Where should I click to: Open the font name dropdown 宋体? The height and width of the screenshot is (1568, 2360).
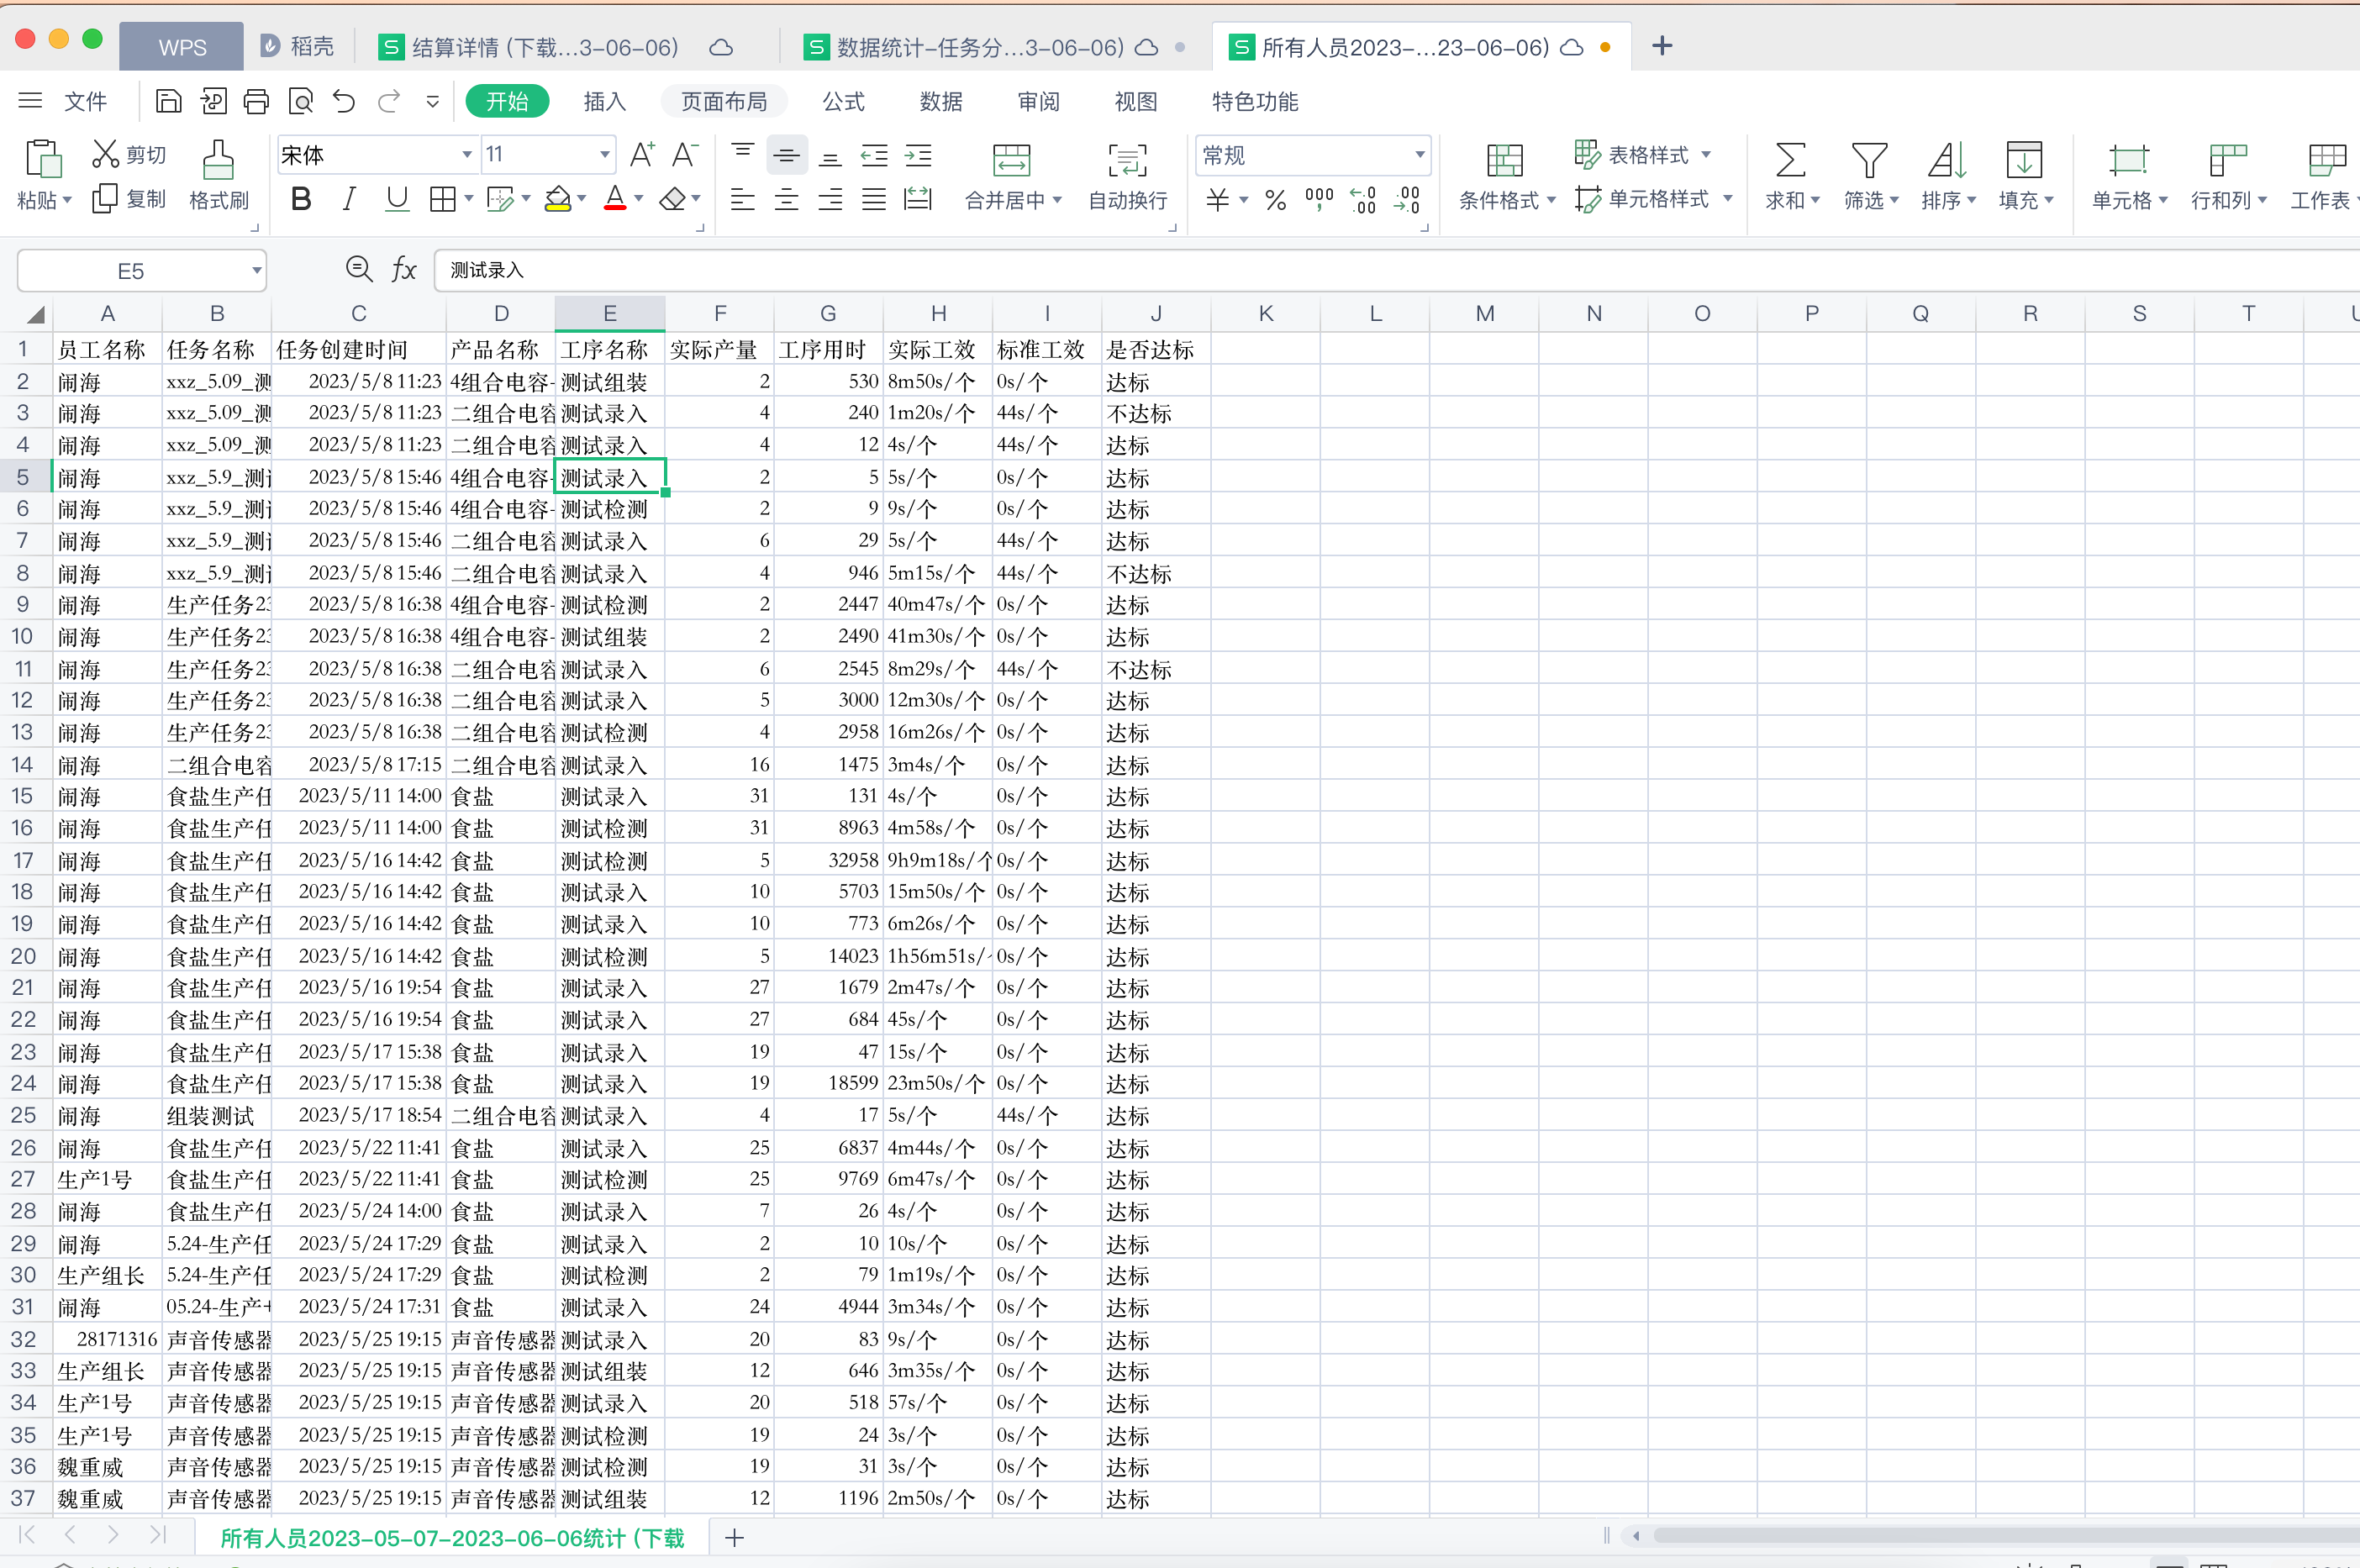point(467,155)
